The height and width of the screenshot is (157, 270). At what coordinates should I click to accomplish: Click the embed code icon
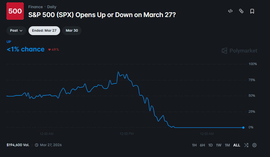[230, 11]
